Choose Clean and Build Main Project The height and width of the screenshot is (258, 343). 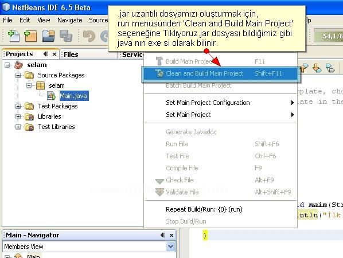[x=220, y=73]
